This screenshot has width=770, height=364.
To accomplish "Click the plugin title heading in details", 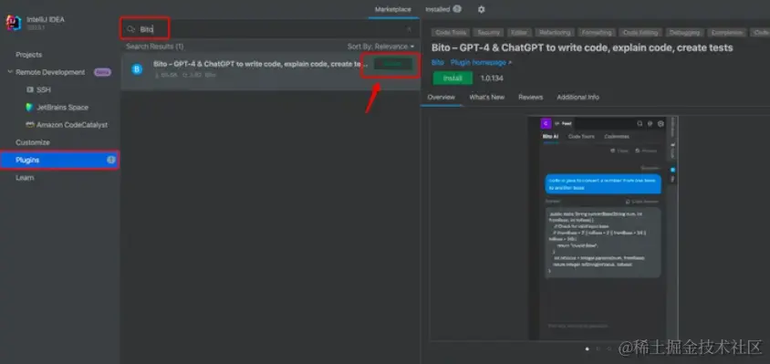I will [582, 47].
